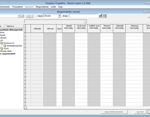Viewport: 150px width, 117px height.
Task: Click the Szállítói rend. mennyiség column header
Action: click(94, 29)
